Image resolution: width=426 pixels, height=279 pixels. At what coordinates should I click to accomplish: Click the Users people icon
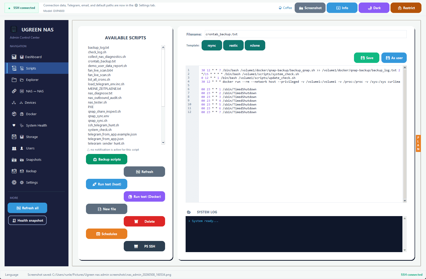point(14,148)
